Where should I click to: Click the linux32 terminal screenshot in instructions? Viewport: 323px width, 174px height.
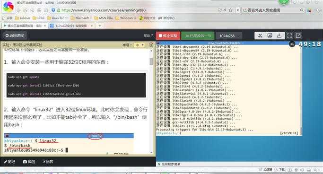click(x=69, y=143)
